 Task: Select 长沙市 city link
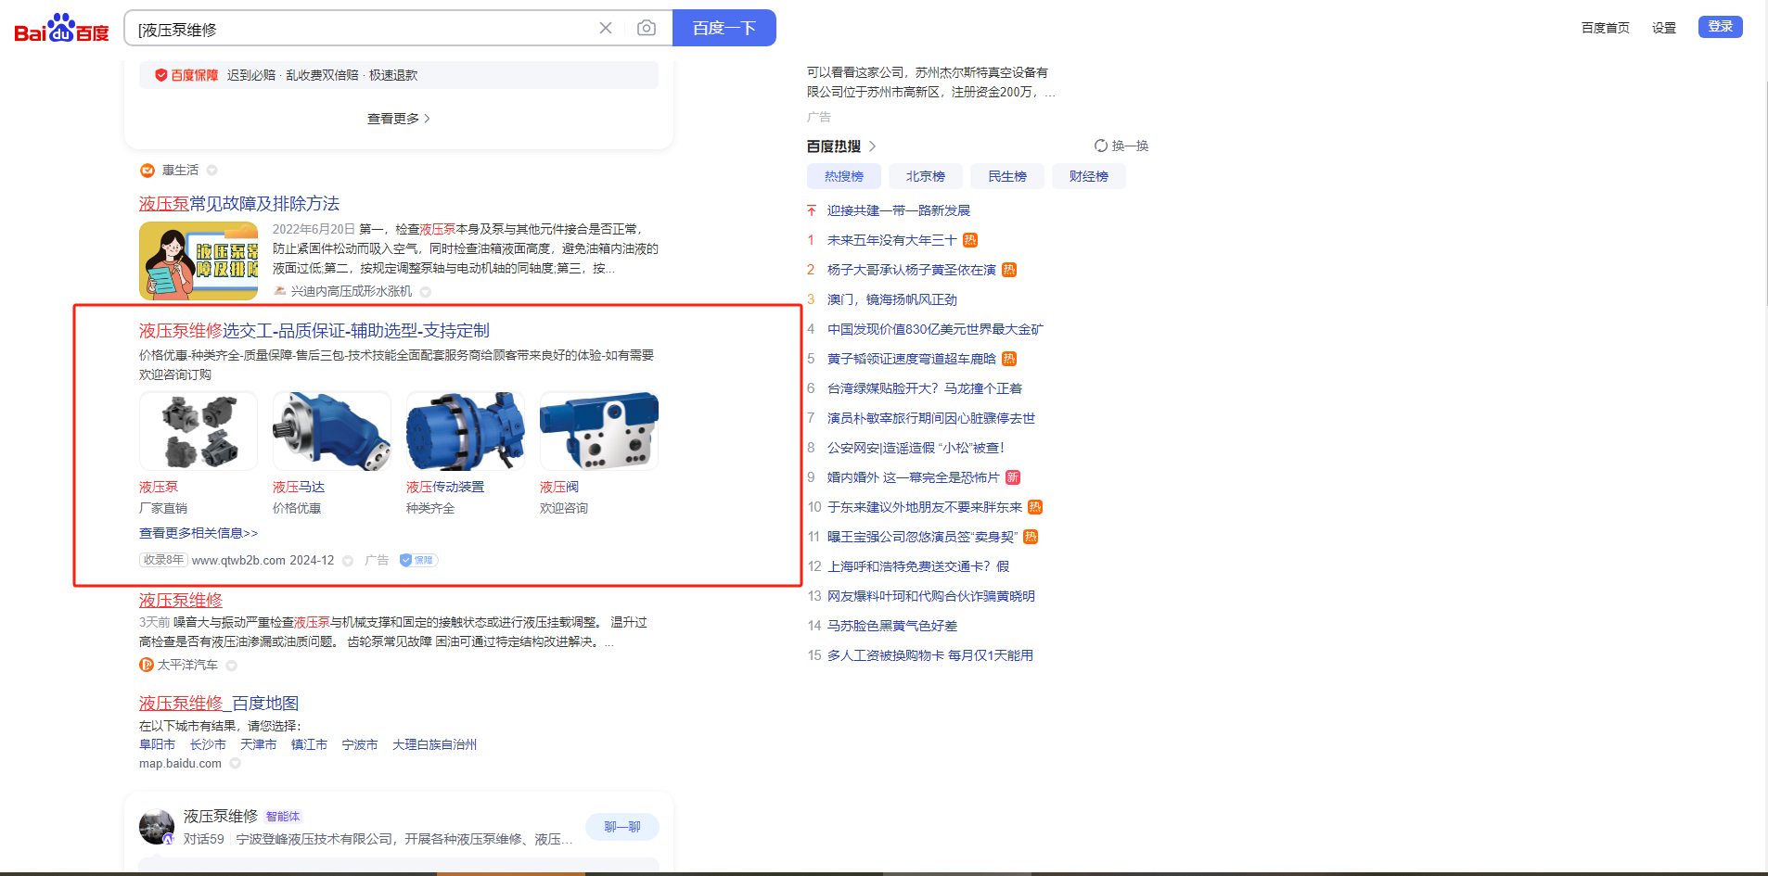[208, 744]
